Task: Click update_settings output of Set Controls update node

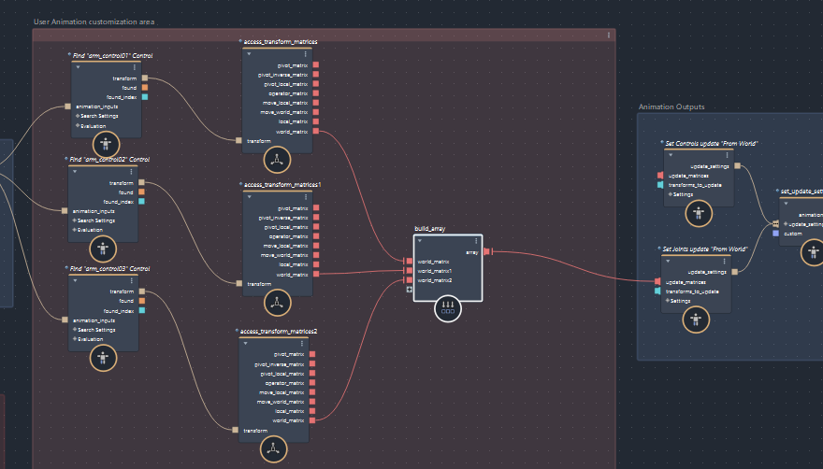Action: [x=738, y=165]
